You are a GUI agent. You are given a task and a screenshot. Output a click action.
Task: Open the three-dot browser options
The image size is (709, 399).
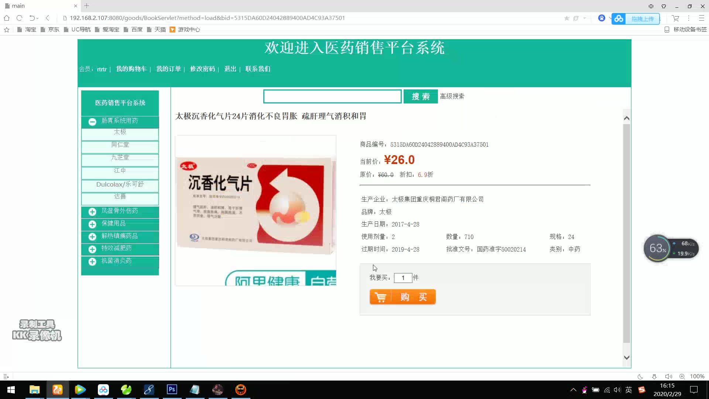point(688,18)
